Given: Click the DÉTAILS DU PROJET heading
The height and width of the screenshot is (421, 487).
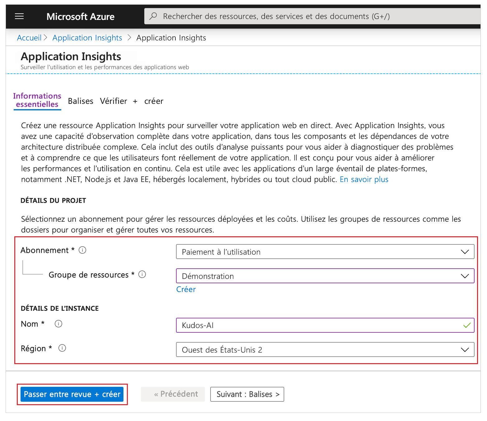Looking at the screenshot, I should point(53,201).
